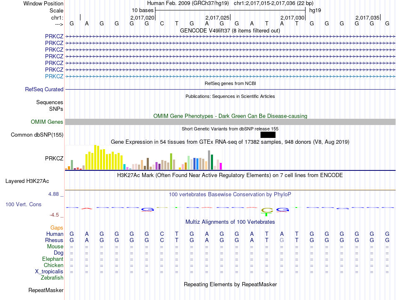Click the PRKCZ label beside the GTEx chart
The width and height of the screenshot is (396, 300).
[x=54, y=159]
